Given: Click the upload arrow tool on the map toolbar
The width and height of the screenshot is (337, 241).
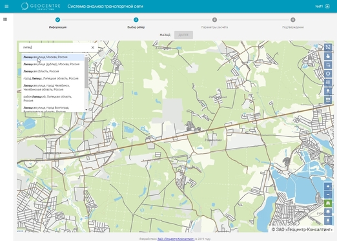Looking at the screenshot, I should pyautogui.click(x=328, y=91).
